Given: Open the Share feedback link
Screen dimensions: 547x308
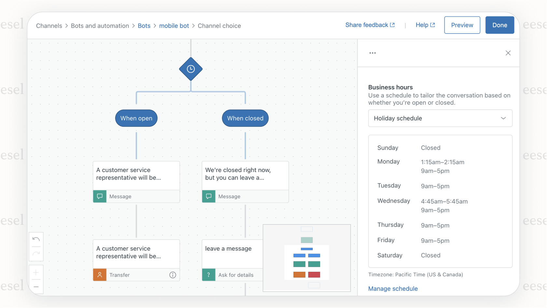Looking at the screenshot, I should point(370,25).
